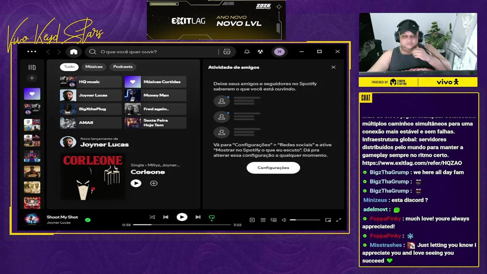
Task: Open the friend activity icon
Action: (x=260, y=52)
